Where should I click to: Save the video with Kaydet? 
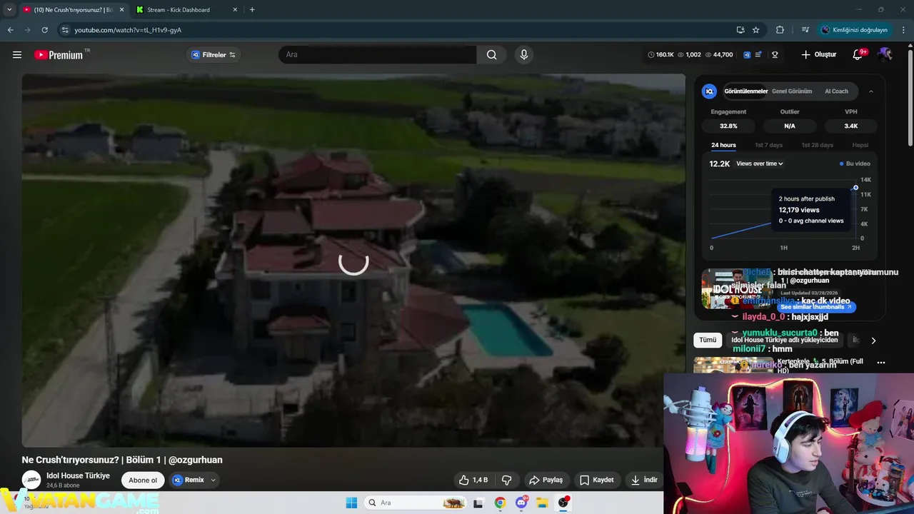(596, 480)
